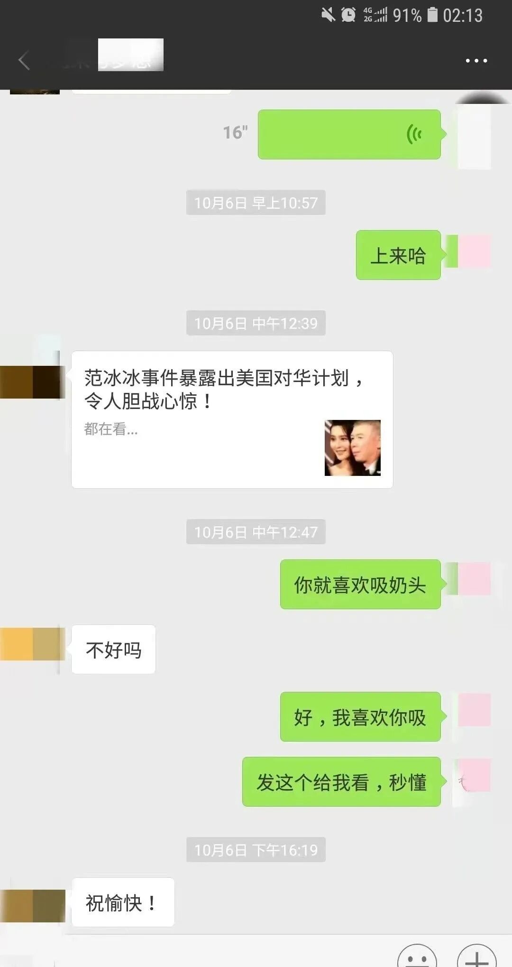Image resolution: width=512 pixels, height=967 pixels.
Task: Tap the emoji smiley icon at the bottom
Action: [x=417, y=956]
